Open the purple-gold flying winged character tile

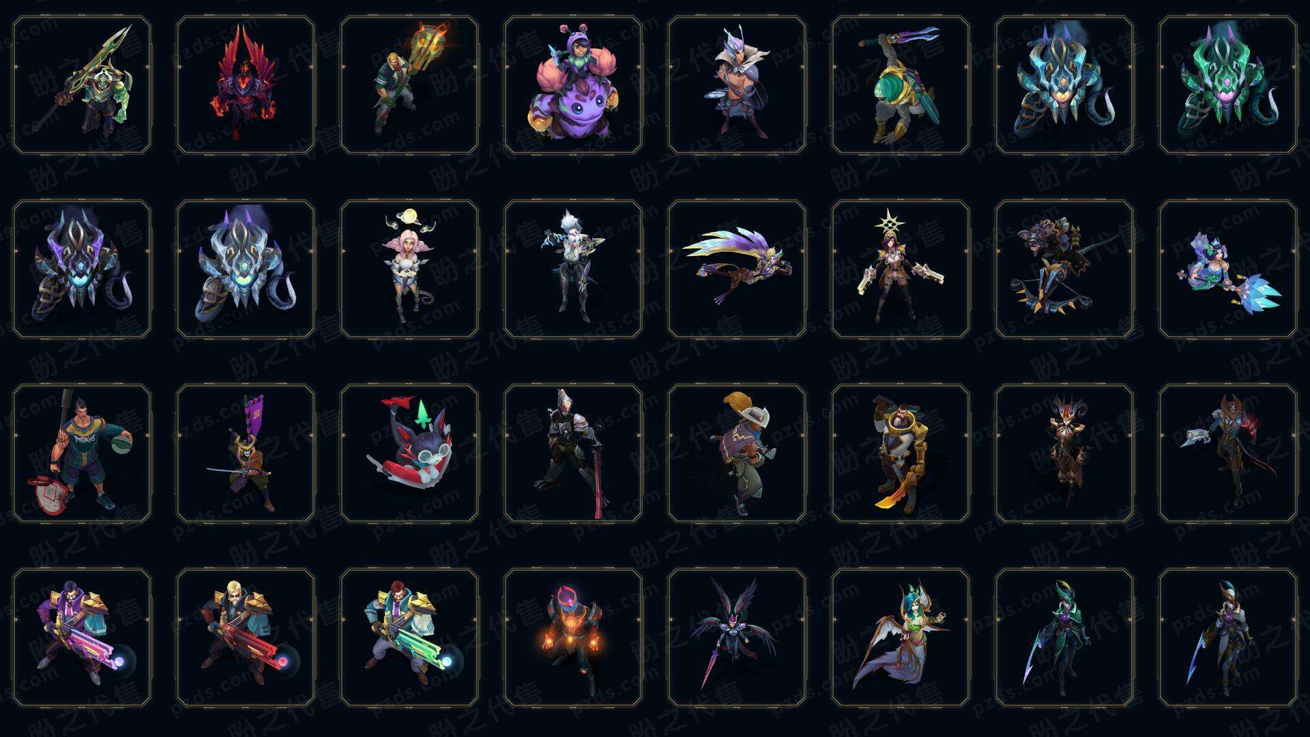[737, 270]
